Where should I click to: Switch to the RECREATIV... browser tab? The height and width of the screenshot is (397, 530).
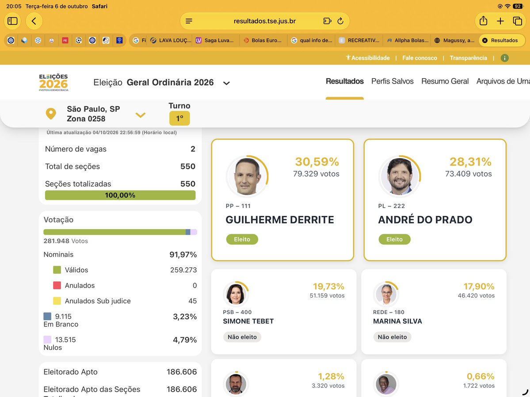[359, 41]
